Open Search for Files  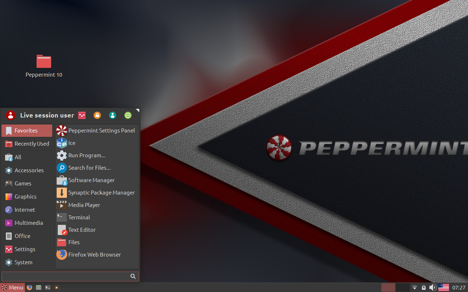90,168
